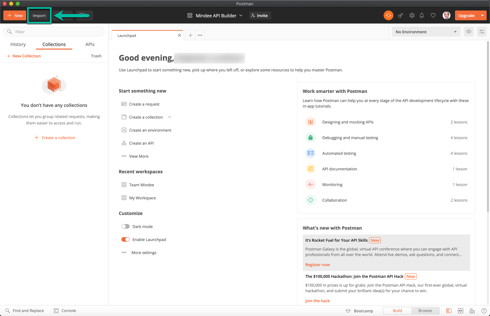The width and height of the screenshot is (490, 316).
Task: Toggle the sidebar with bottom bar icon
Action: [x=449, y=311]
